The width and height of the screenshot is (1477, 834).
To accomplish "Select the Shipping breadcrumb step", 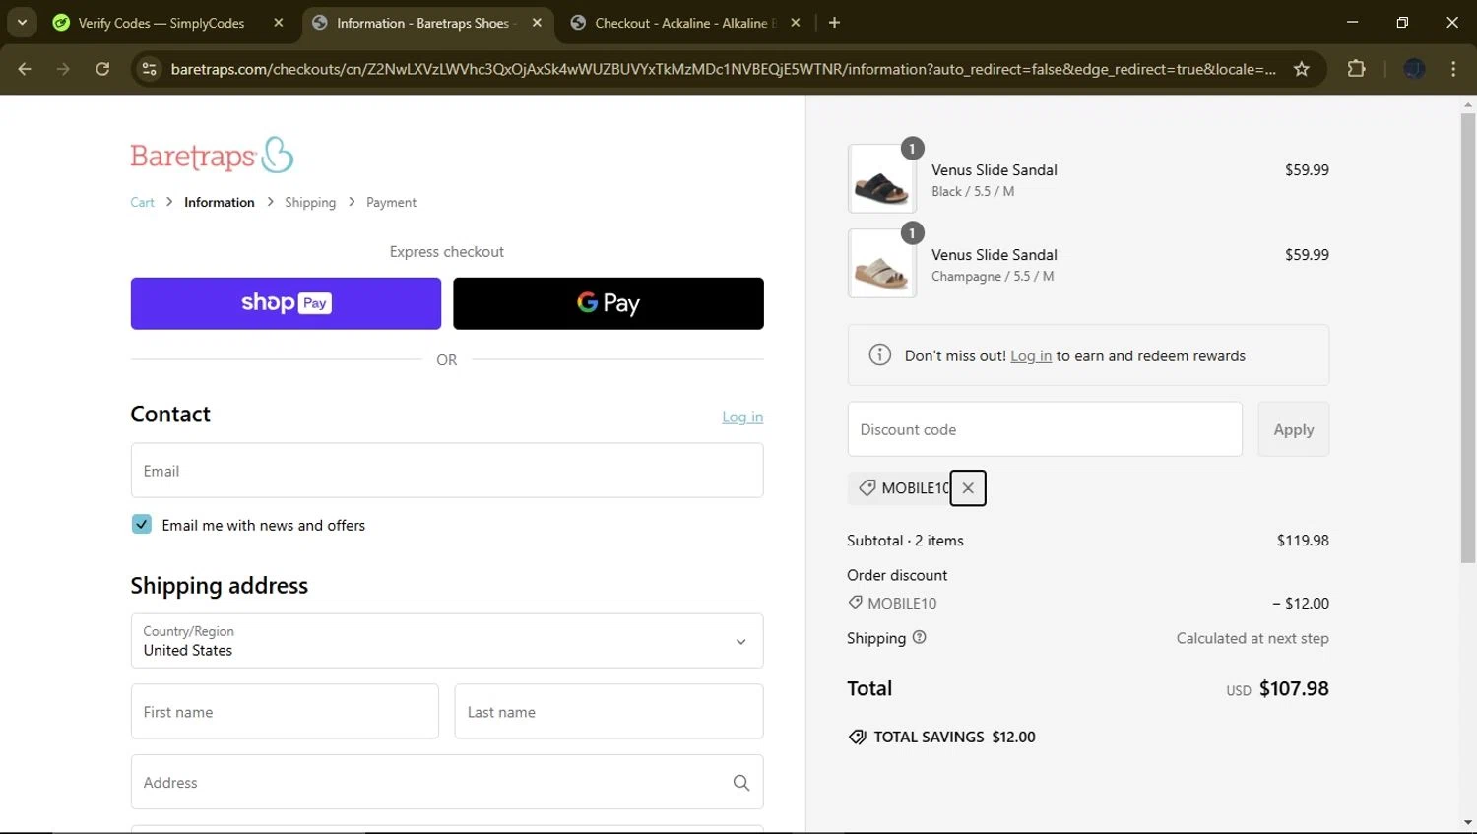I will point(310,202).
